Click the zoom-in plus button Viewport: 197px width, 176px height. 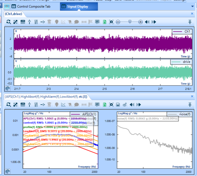click(x=140, y=22)
